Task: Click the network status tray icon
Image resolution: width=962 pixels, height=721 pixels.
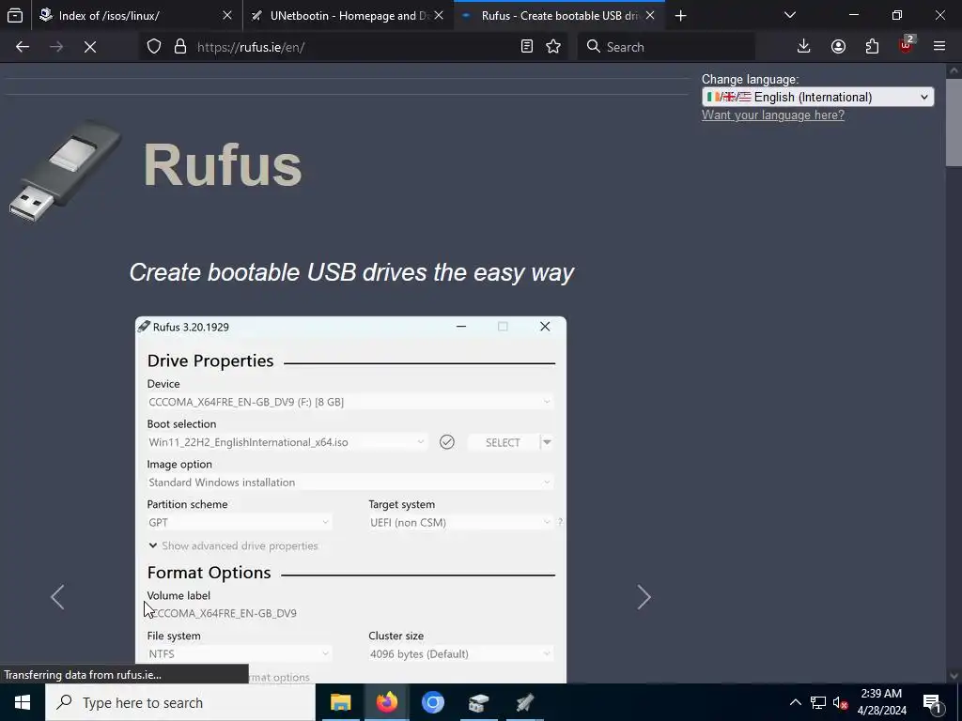Action: point(818,702)
